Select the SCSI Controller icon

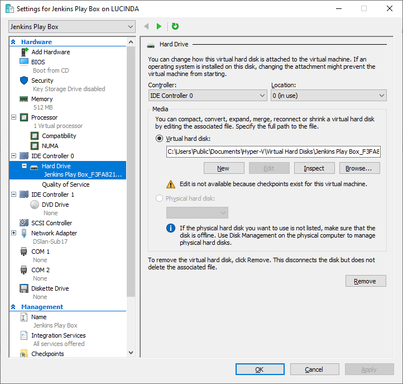point(24,222)
